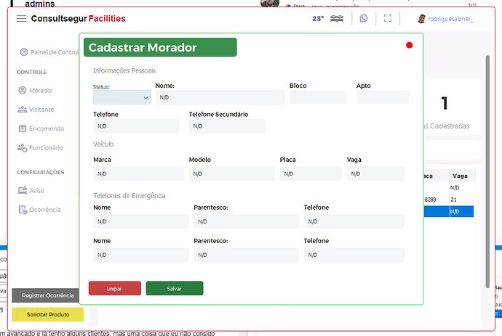
Task: Focus the Marca vehicle field
Action: [139, 173]
